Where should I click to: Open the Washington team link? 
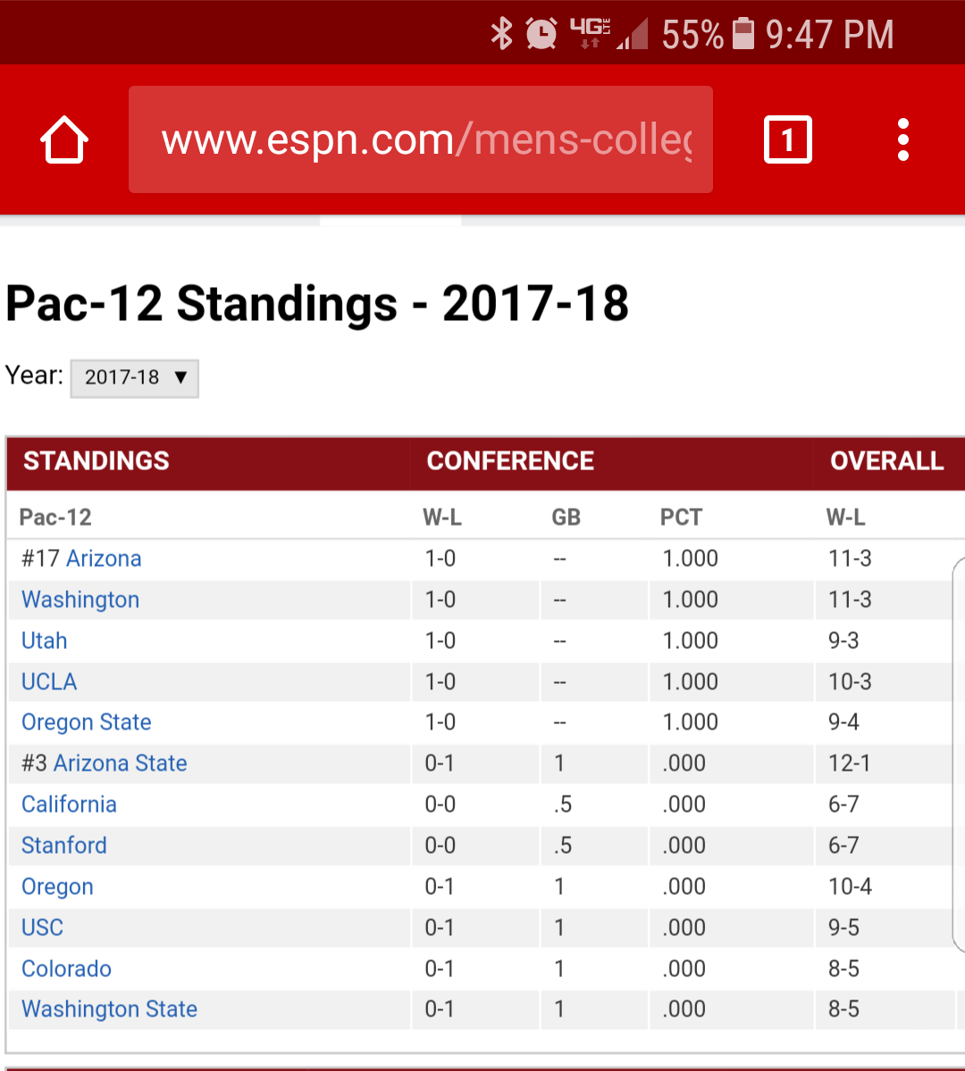tap(80, 600)
